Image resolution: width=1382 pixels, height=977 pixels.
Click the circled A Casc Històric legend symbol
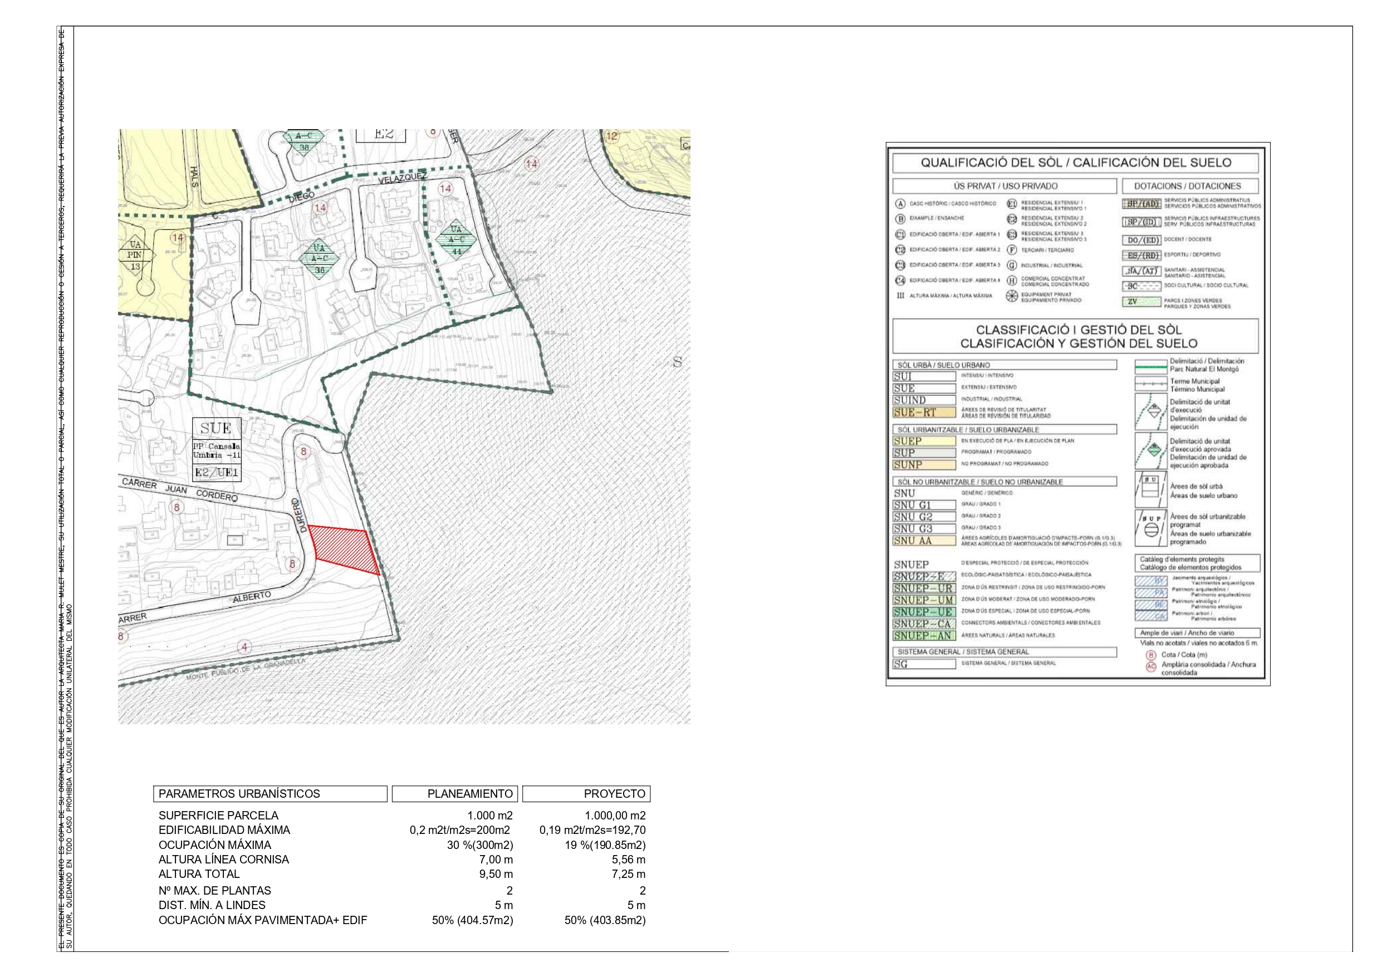tap(900, 204)
